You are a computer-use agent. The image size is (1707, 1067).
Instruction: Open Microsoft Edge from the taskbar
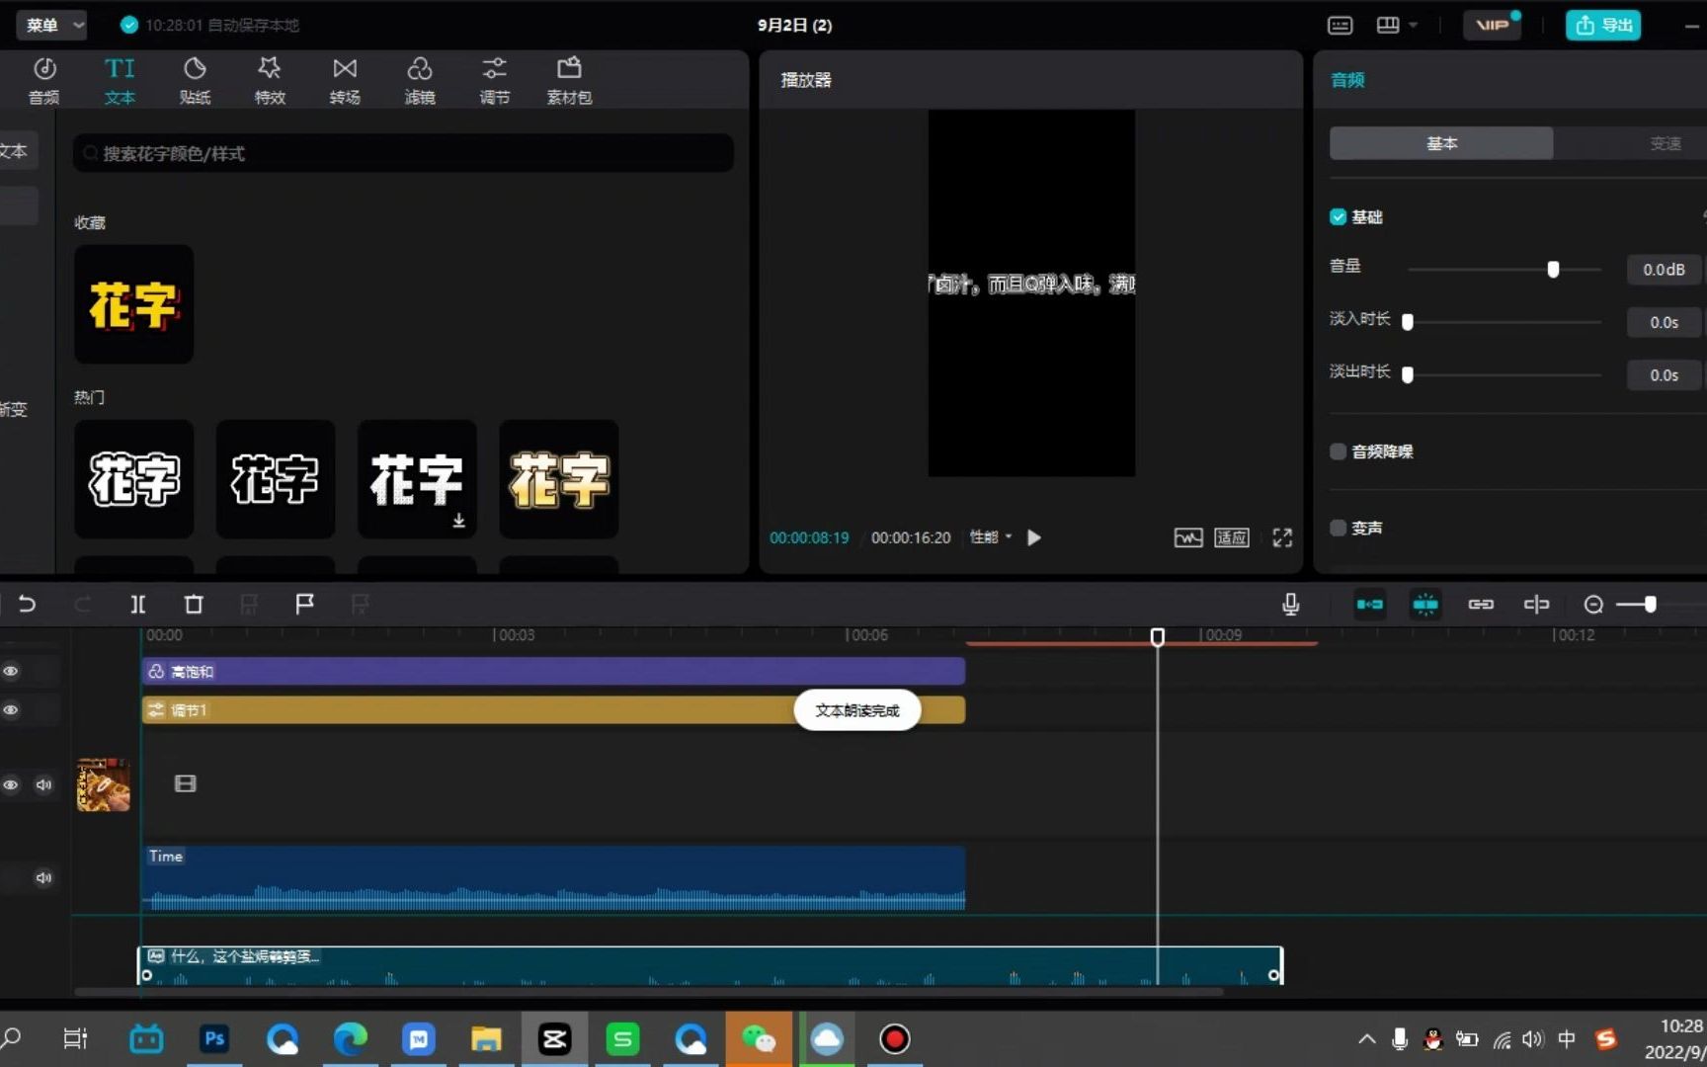(351, 1038)
